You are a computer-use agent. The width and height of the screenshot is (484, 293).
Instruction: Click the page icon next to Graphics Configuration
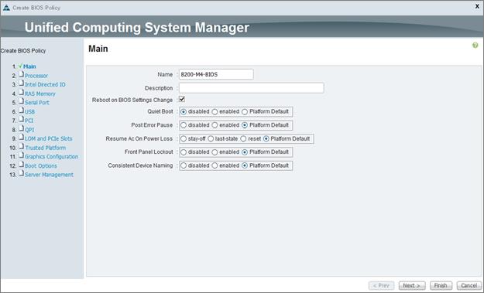[x=21, y=155]
